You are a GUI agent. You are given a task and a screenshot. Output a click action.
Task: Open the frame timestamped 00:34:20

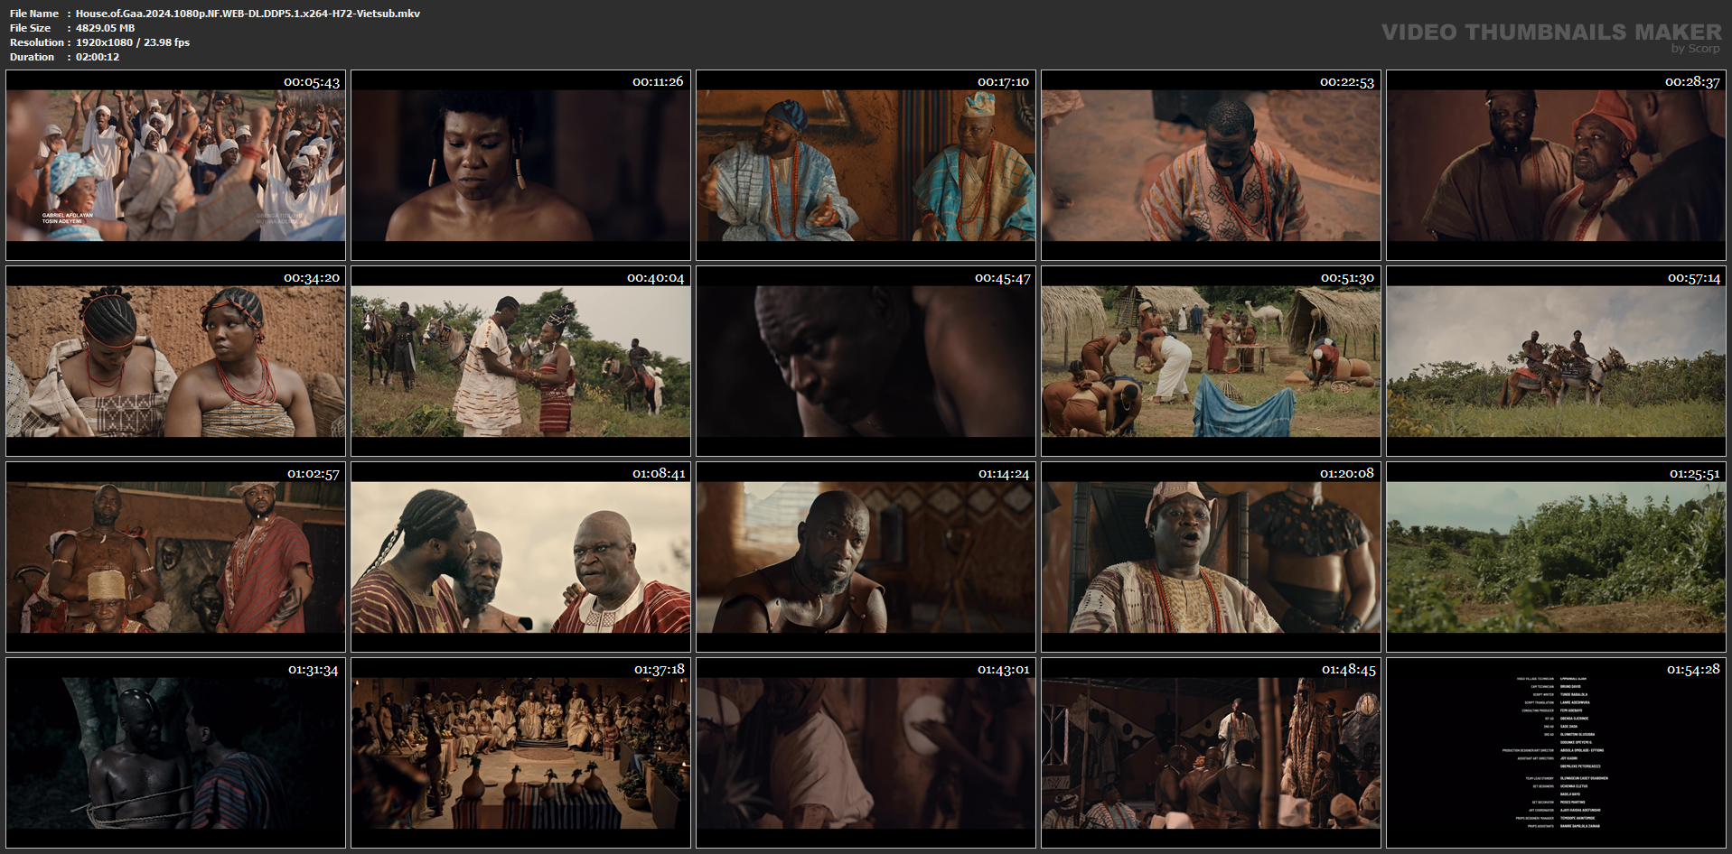coord(175,361)
